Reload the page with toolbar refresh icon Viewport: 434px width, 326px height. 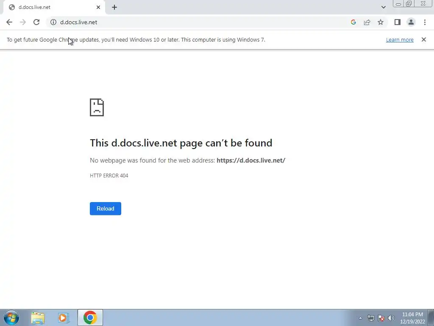36,22
